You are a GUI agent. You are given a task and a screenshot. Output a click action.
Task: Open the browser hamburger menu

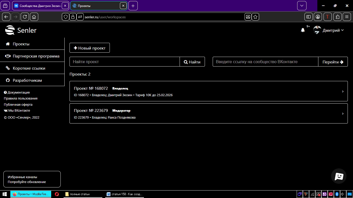(x=347, y=17)
